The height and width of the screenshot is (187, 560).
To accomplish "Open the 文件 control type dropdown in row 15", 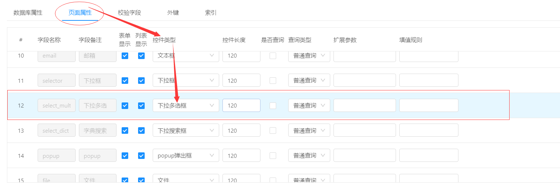I will (186, 178).
